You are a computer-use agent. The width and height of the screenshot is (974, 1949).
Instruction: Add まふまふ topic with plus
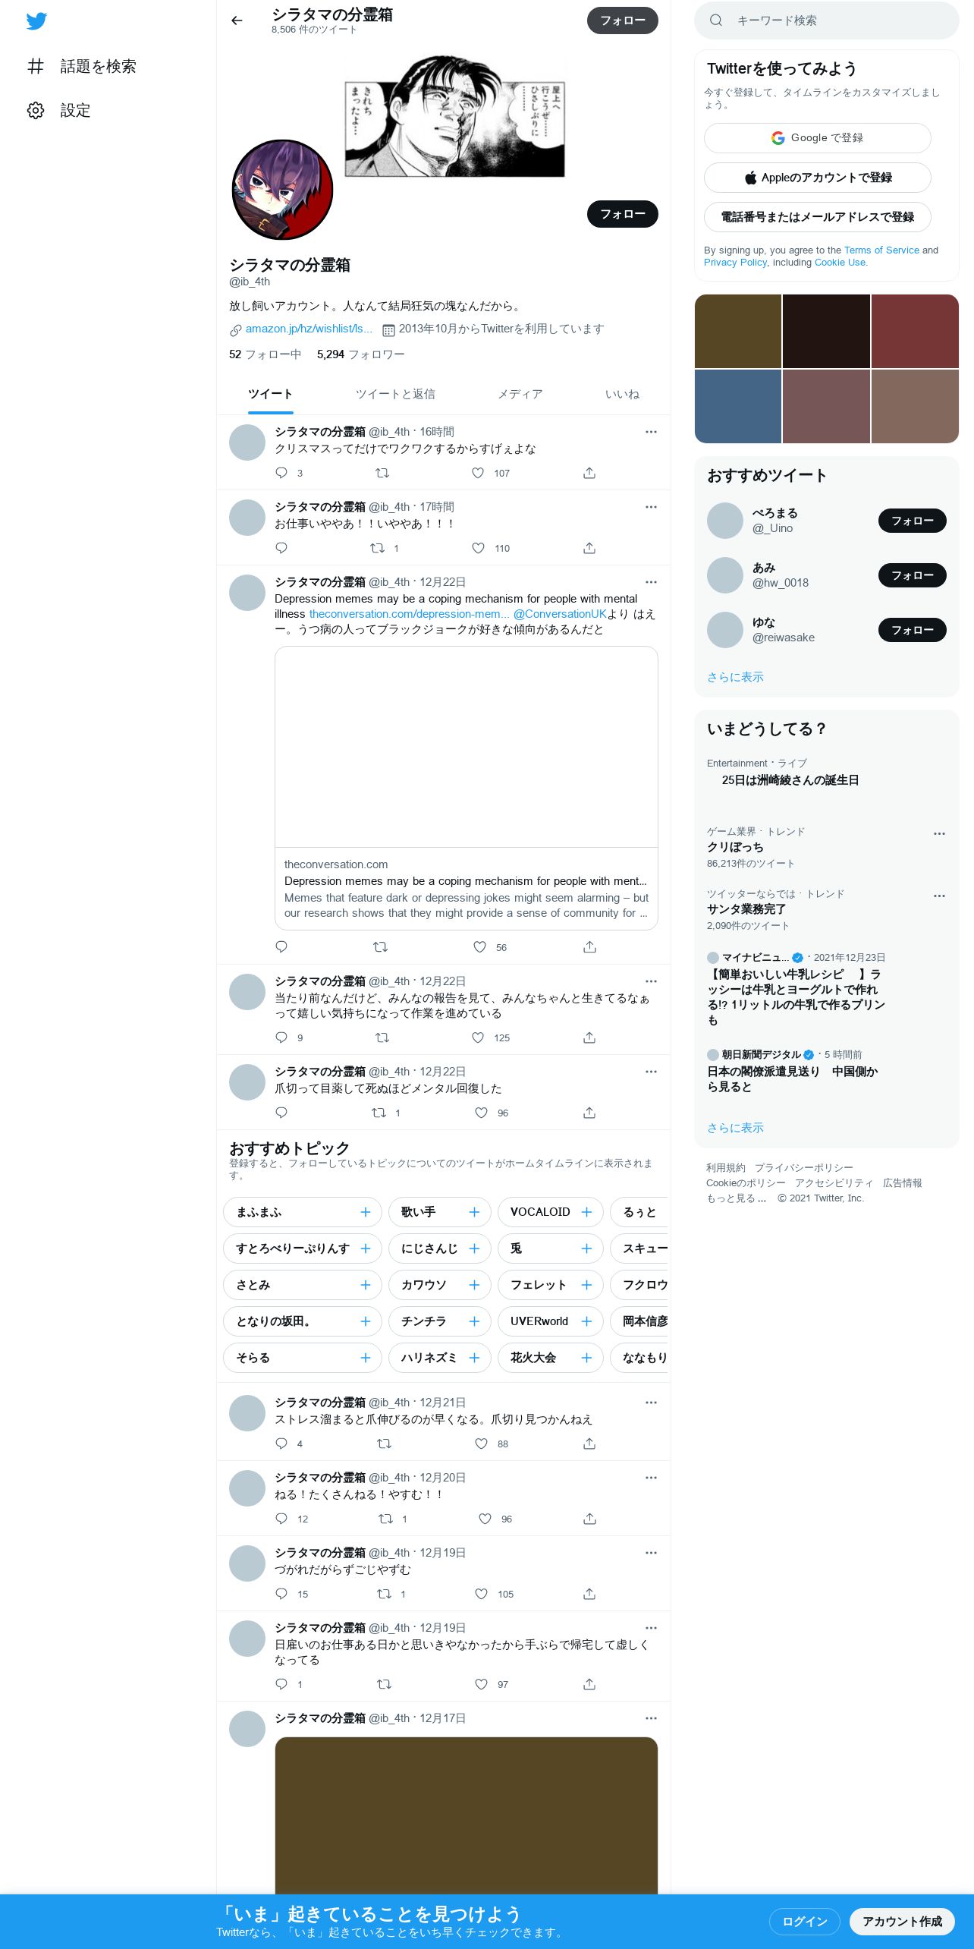click(366, 1212)
